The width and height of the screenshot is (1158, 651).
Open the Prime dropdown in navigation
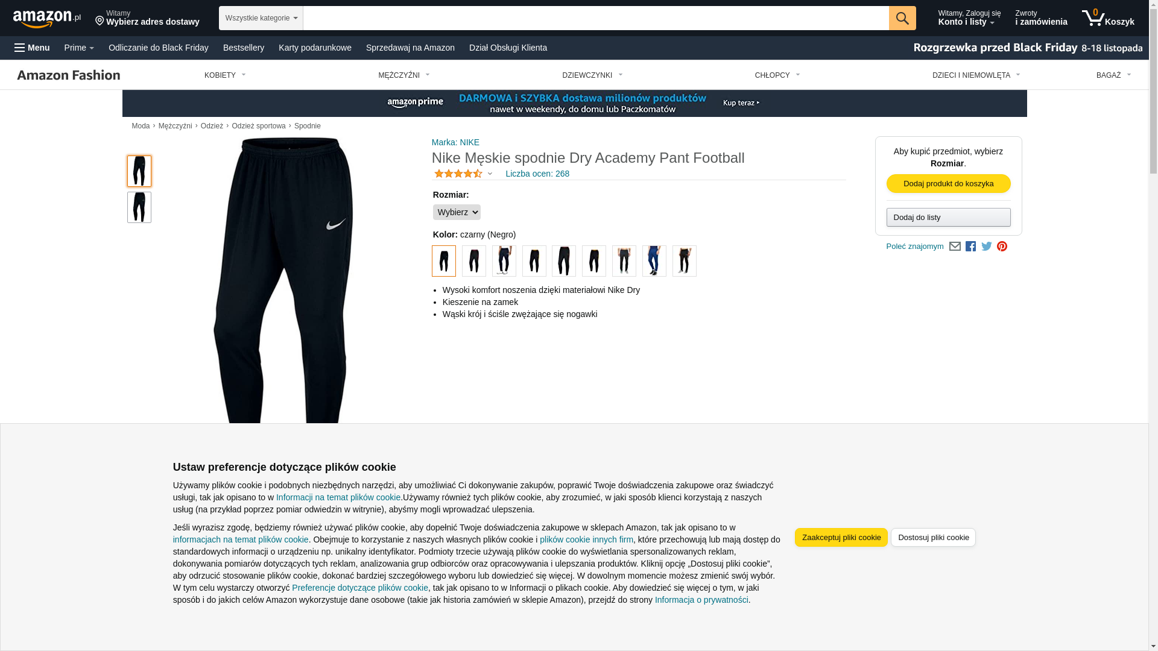pos(79,48)
